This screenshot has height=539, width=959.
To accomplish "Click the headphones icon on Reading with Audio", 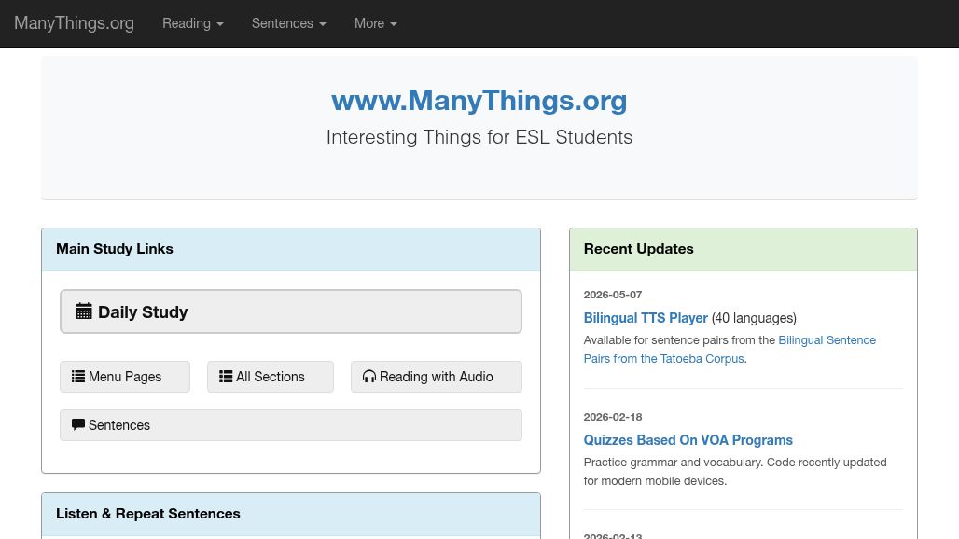I will tap(368, 376).
